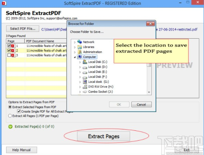Click the Local dosk (G:) drive icon
Screen dimensions: 204x155
tap(85, 82)
